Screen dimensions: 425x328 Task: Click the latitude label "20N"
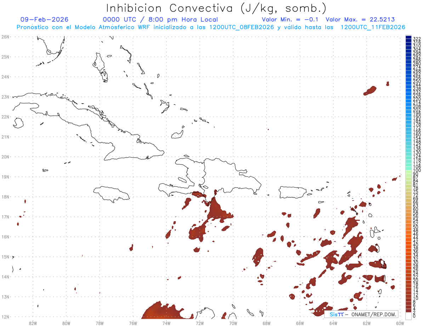[x=5, y=157]
